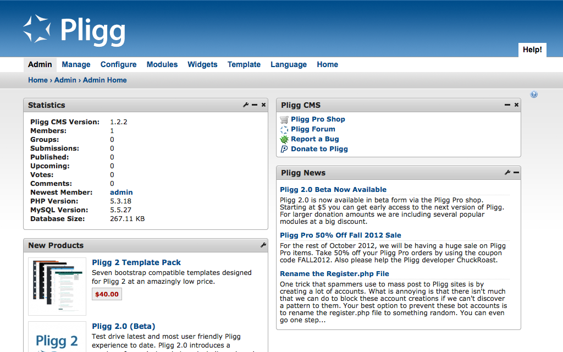Open the Pligg 2.0 Beta Now Available article

333,189
